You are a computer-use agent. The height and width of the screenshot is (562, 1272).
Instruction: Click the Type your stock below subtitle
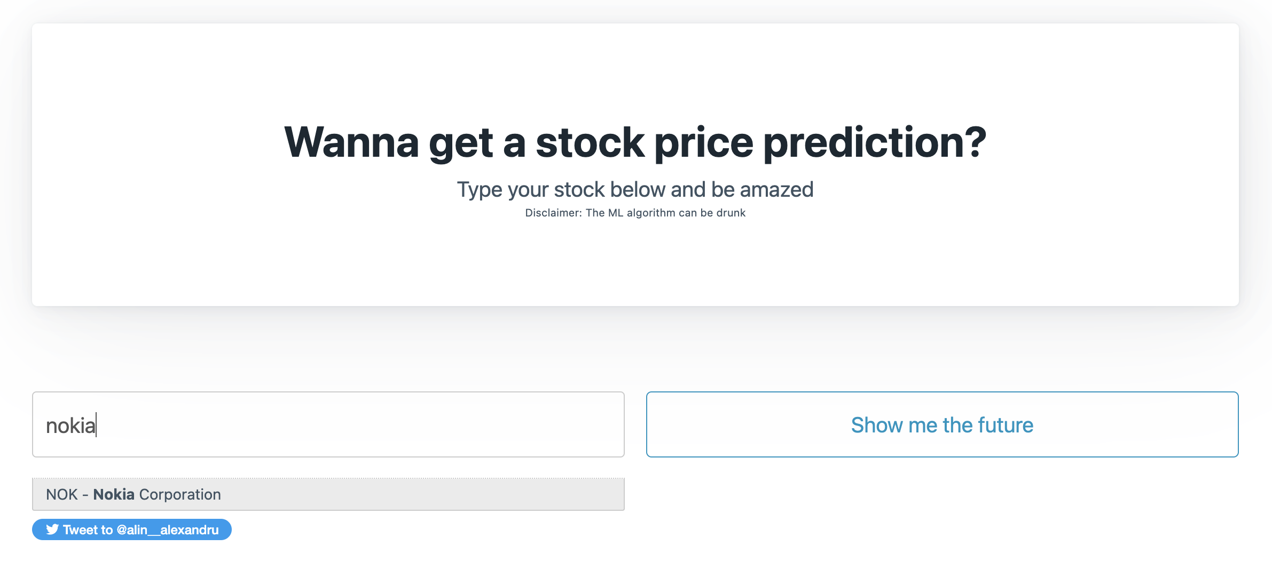pos(635,189)
